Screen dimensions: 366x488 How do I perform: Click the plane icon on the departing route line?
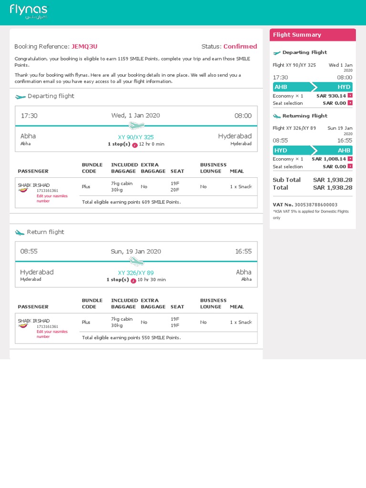[x=136, y=126]
